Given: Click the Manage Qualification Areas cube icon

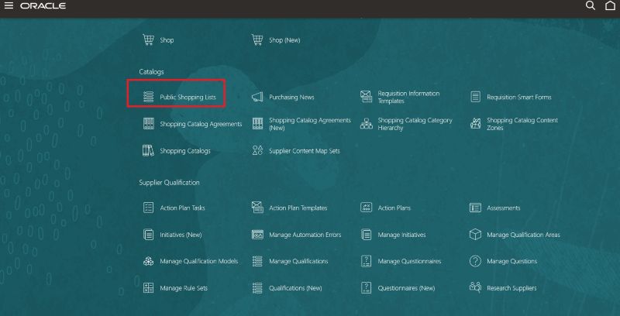Looking at the screenshot, I should 475,234.
